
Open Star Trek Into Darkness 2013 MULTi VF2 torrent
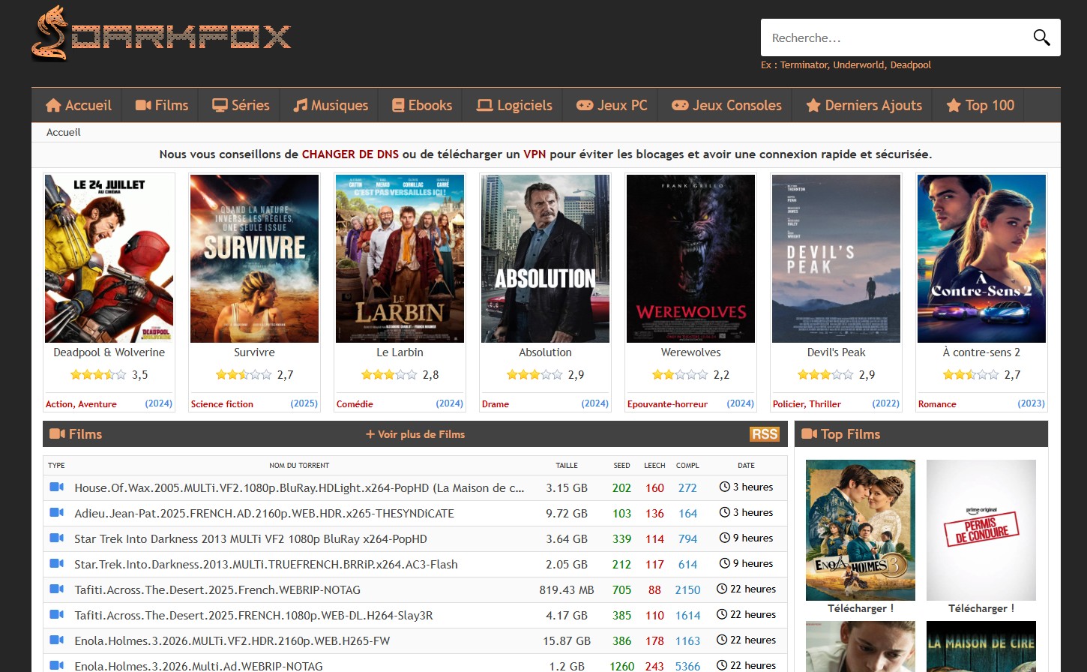[x=250, y=538]
